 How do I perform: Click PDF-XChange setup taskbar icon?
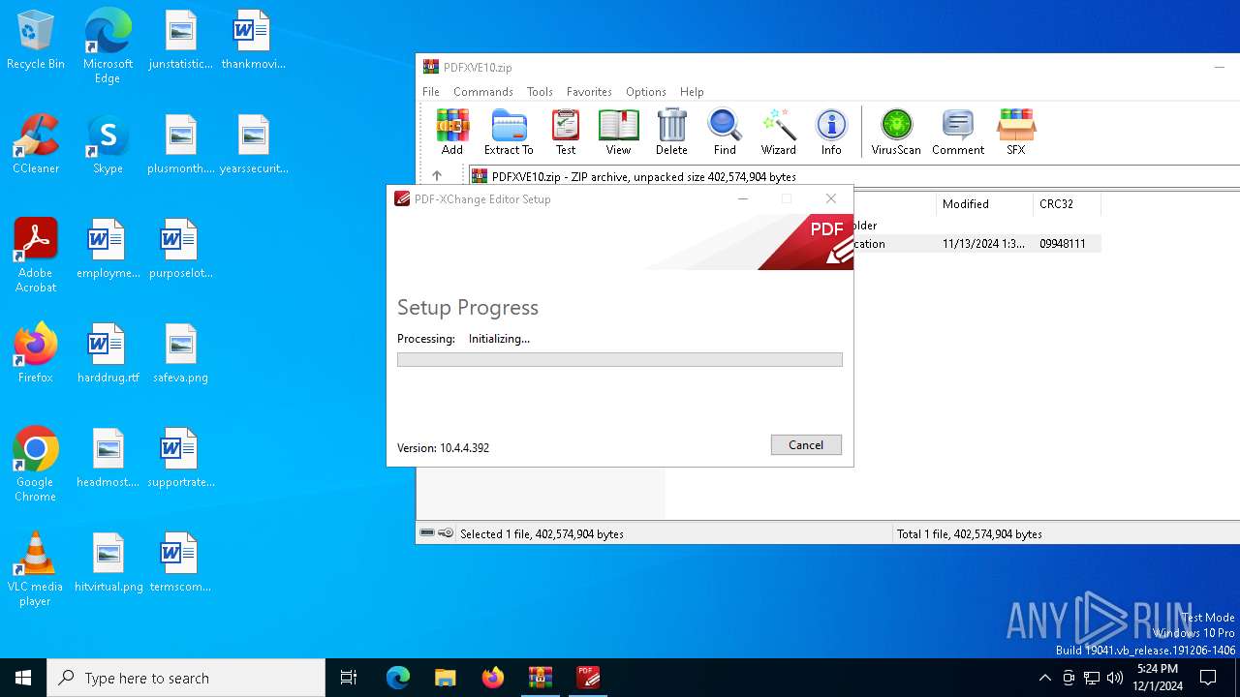pyautogui.click(x=588, y=678)
